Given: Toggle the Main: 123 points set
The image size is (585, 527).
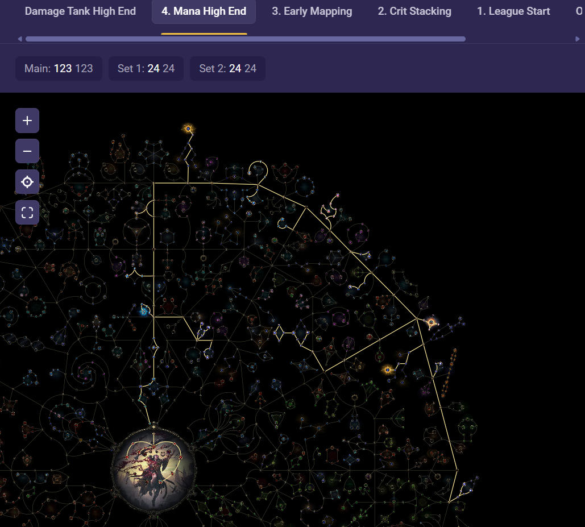Looking at the screenshot, I should (x=59, y=69).
